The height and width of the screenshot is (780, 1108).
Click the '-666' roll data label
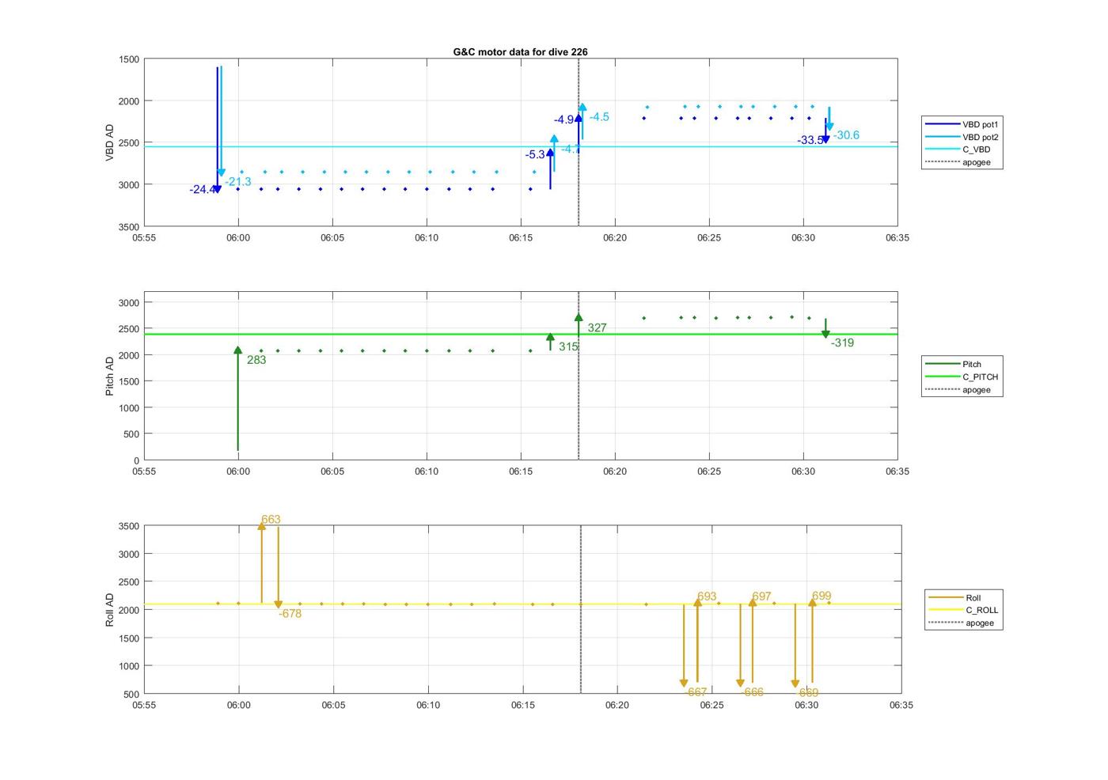click(752, 692)
